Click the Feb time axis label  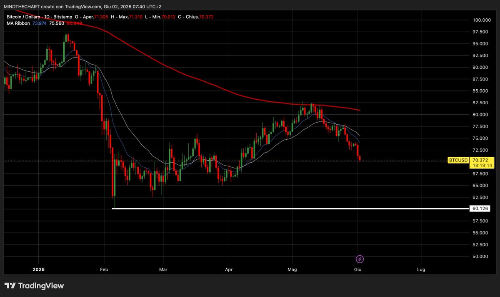pyautogui.click(x=104, y=269)
